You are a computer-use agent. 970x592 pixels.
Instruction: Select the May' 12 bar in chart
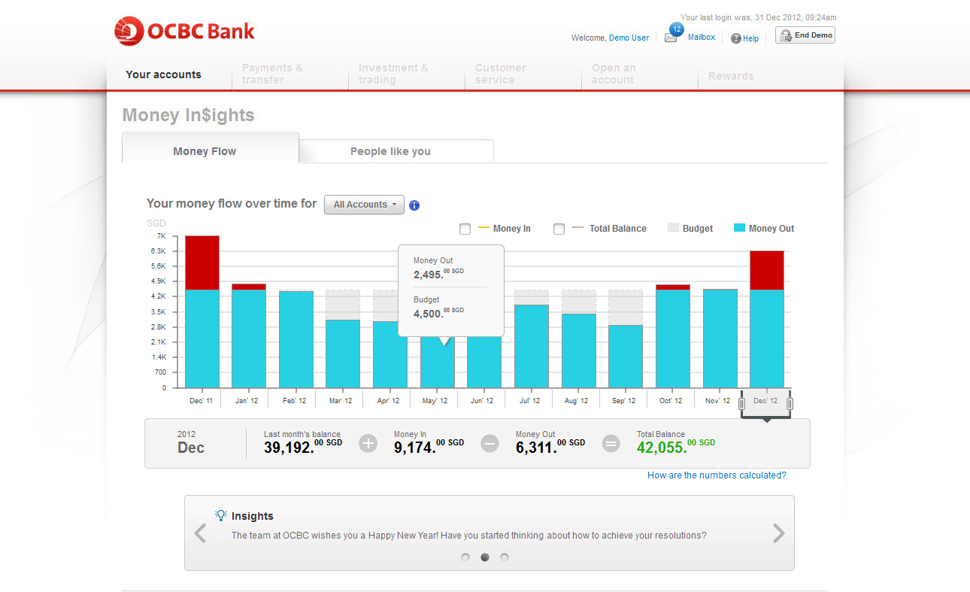(x=437, y=361)
